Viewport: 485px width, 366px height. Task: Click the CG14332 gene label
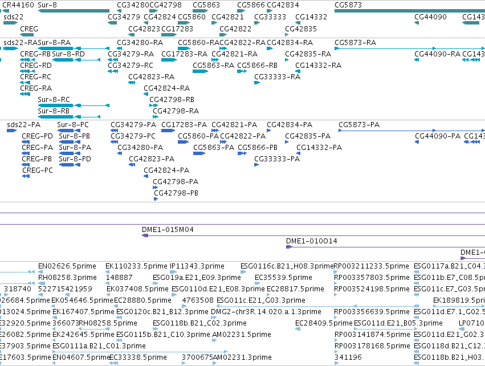(311, 17)
